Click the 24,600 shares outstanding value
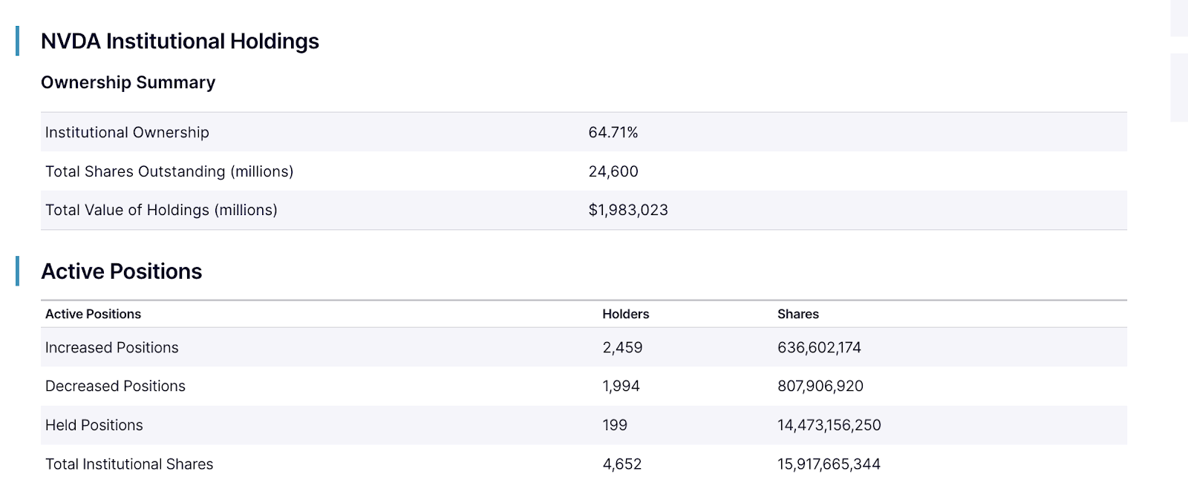 coord(613,171)
